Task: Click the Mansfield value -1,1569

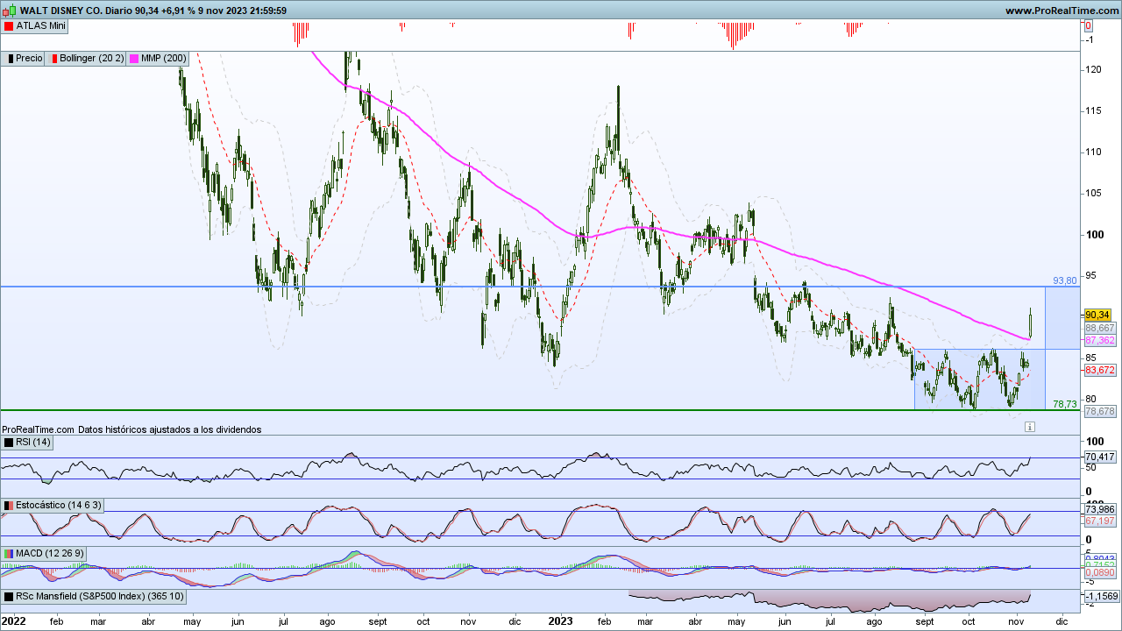Action: (x=1101, y=596)
